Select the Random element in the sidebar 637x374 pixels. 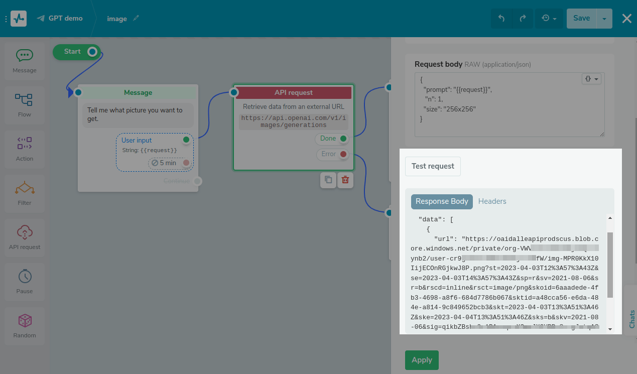click(24, 325)
